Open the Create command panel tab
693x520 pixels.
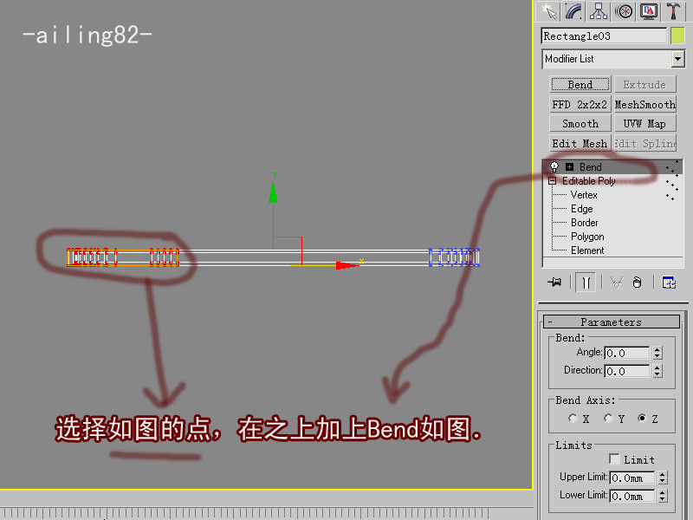tap(548, 11)
